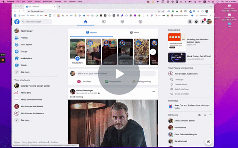This screenshot has height=148, width=238.
Task: Click the new message compose icon
Action: 209,142
